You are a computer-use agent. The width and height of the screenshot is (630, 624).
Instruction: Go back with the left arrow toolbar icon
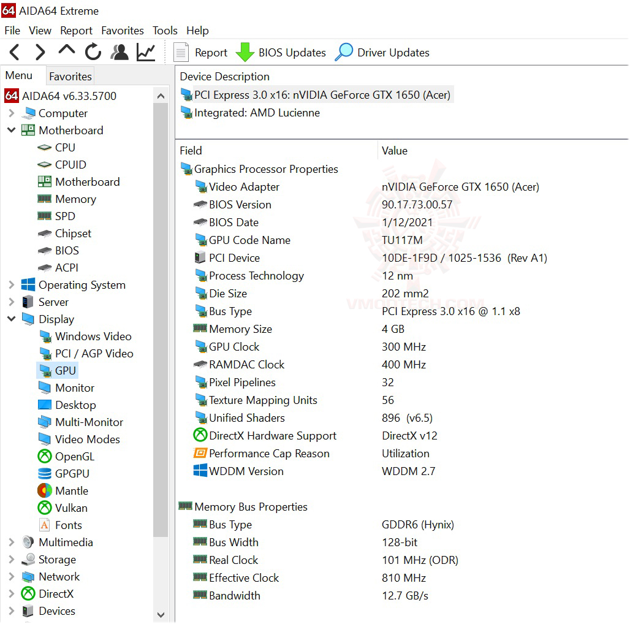click(15, 52)
